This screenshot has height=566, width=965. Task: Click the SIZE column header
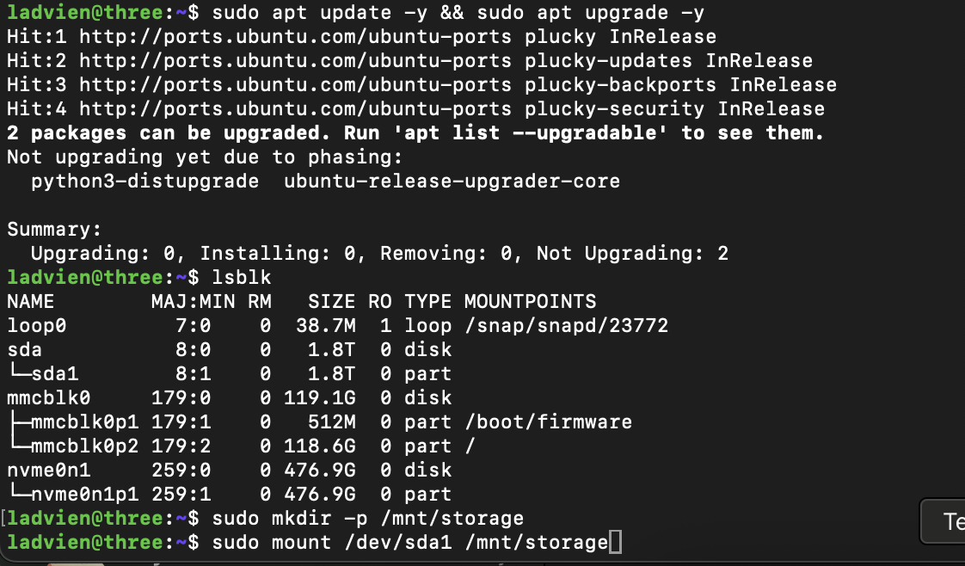click(331, 302)
